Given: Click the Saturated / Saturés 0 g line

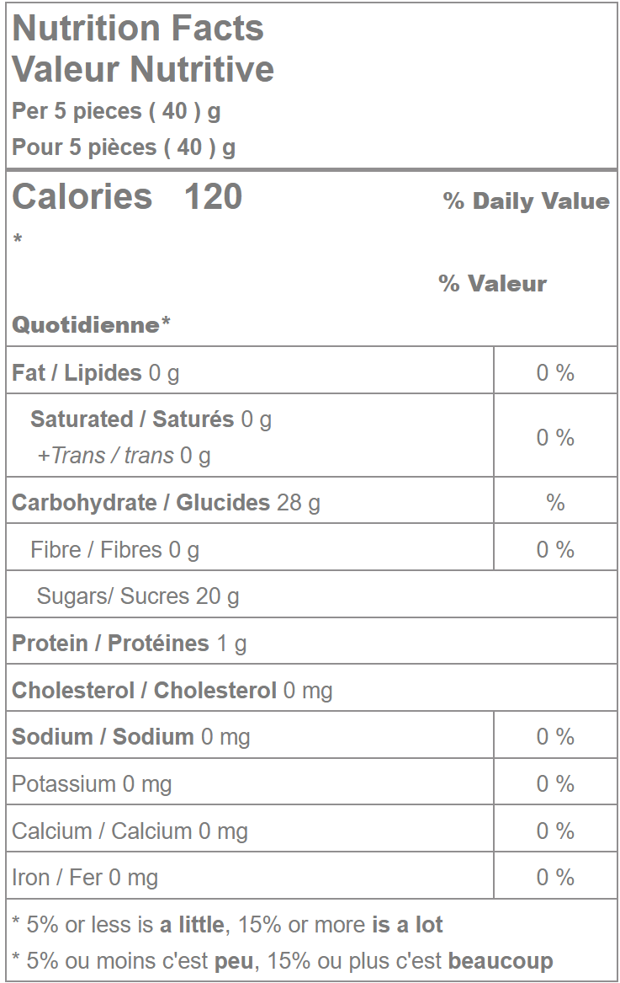Looking at the screenshot, I should click(151, 419).
